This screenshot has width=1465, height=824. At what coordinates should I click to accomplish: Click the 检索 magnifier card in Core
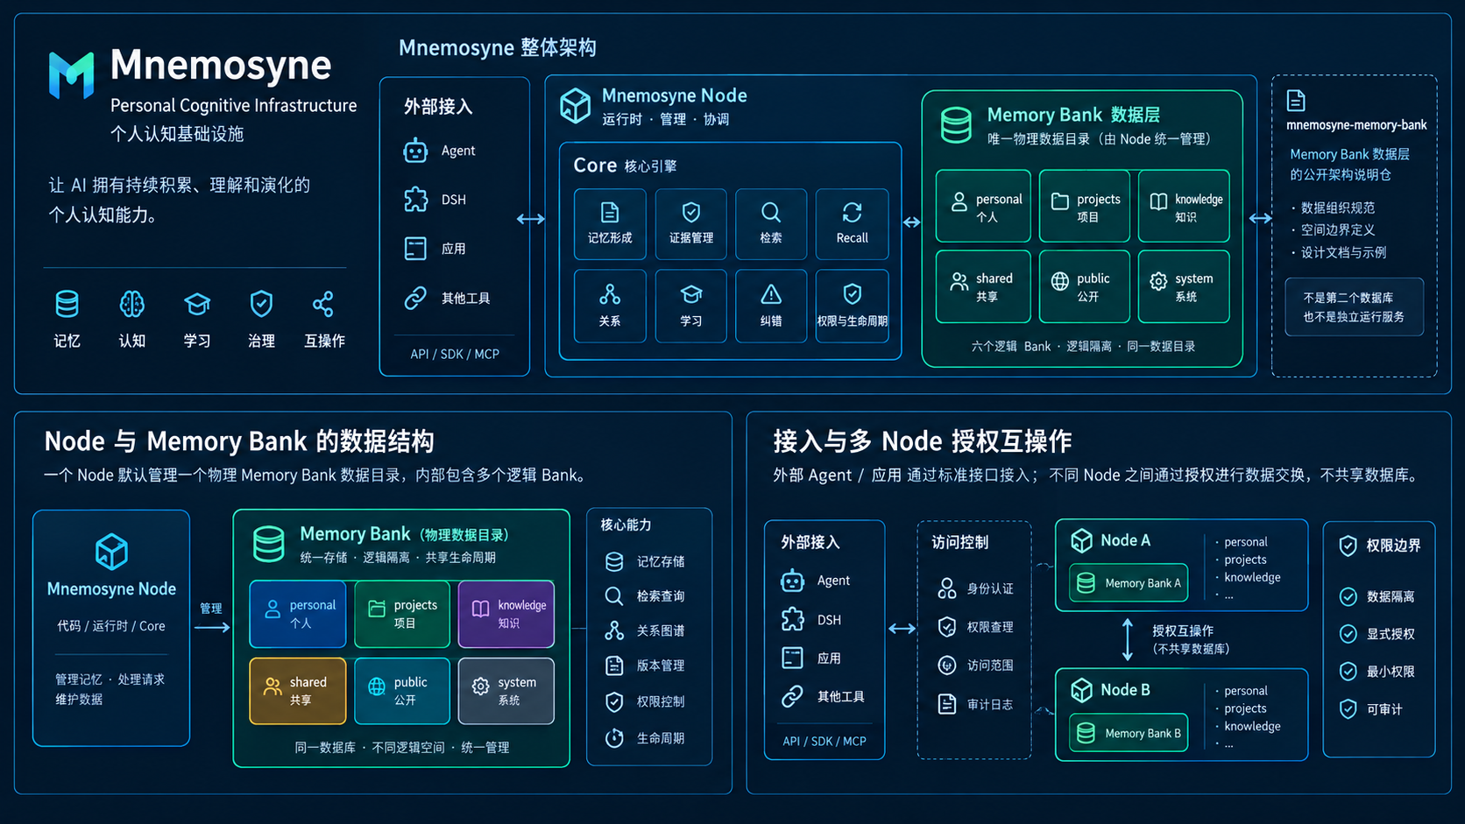771,224
